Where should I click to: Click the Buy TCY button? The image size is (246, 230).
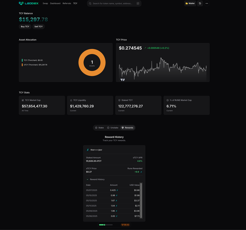25,27
